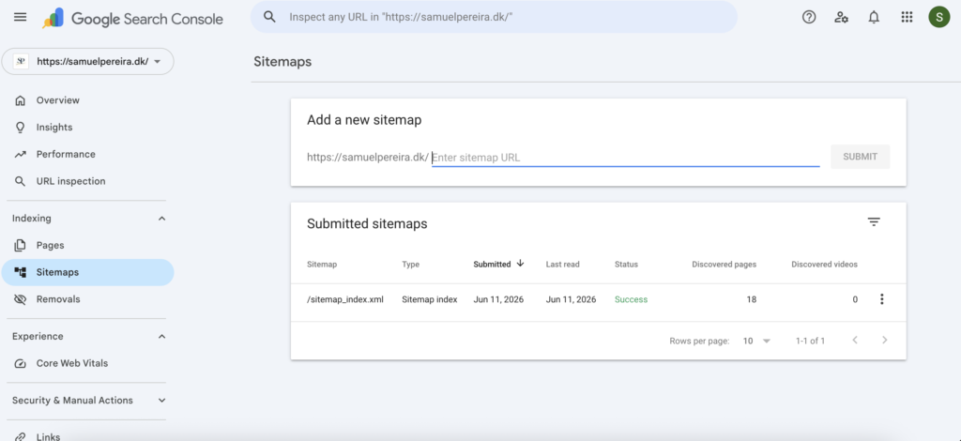Click the Core Web Vitals gauge icon
Screen dimensions: 961x441
(x=21, y=363)
